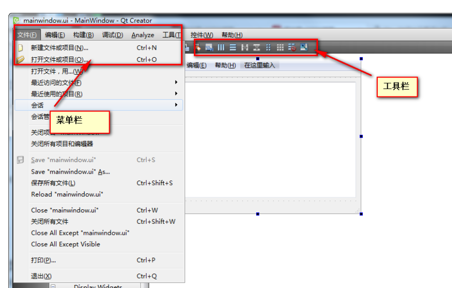
Task: Apply the Form Layout toolbar icon
Action: [x=269, y=47]
